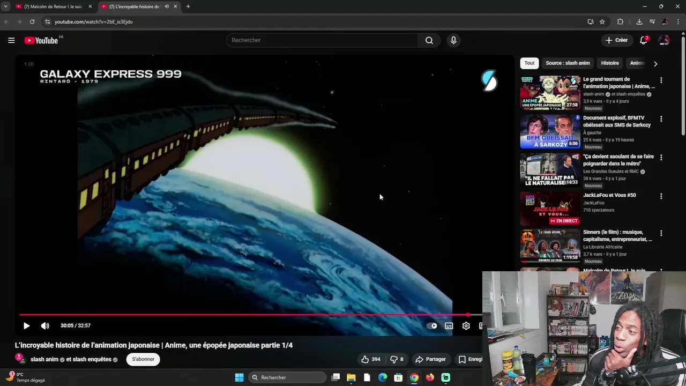The width and height of the screenshot is (686, 386).
Task: Open options for Document explosif BFMTV video
Action: click(x=661, y=119)
